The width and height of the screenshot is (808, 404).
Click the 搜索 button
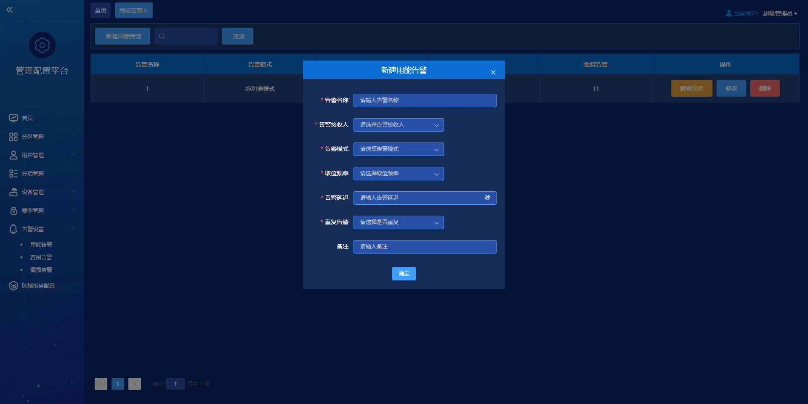[237, 36]
